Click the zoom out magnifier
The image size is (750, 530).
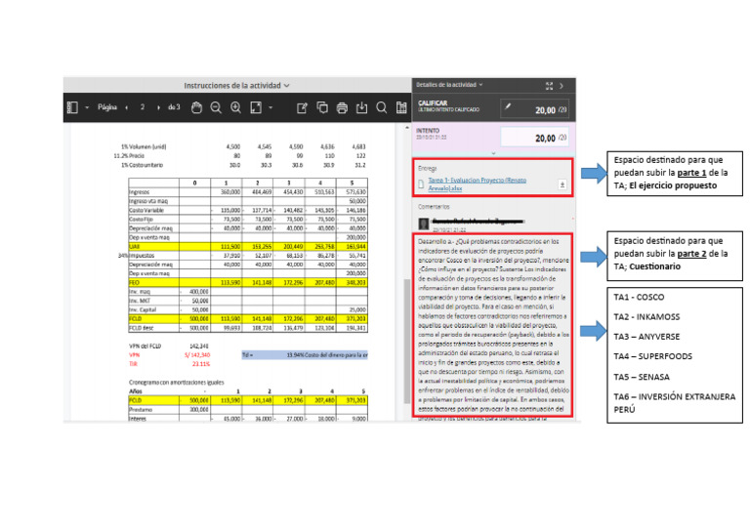tap(215, 107)
